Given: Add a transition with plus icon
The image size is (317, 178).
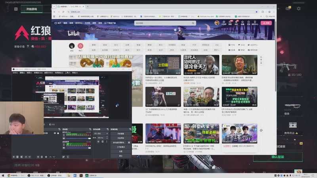Looking at the screenshot, I should coord(98,142).
